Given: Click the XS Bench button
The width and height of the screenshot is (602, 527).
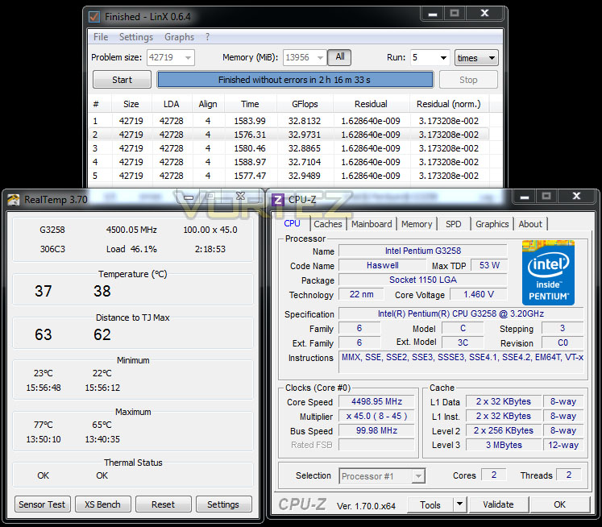Looking at the screenshot, I should (x=102, y=504).
